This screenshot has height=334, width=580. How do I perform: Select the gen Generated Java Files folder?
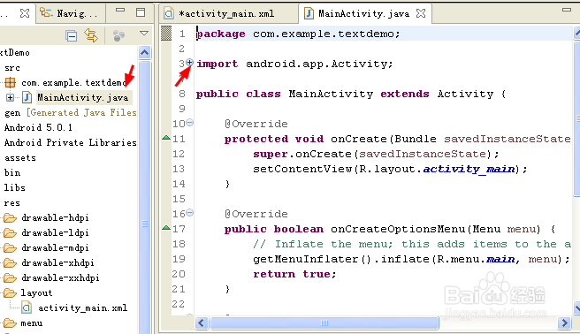coord(70,113)
